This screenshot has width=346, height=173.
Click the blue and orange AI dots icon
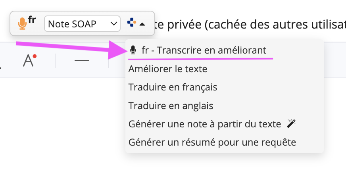pos(131,23)
